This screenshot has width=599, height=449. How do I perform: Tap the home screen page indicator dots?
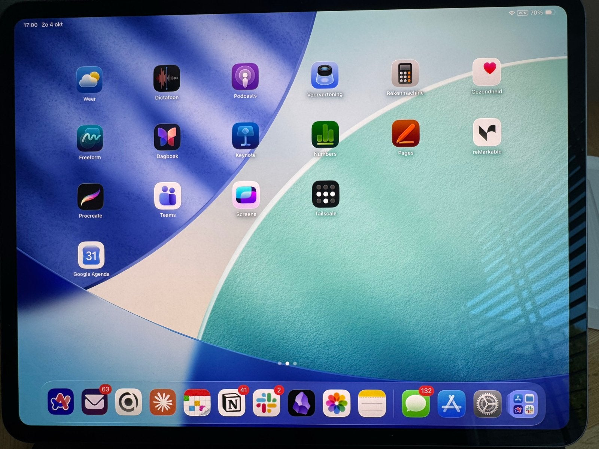point(287,363)
